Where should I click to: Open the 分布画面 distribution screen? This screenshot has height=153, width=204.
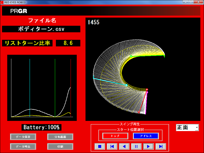tap(60, 137)
